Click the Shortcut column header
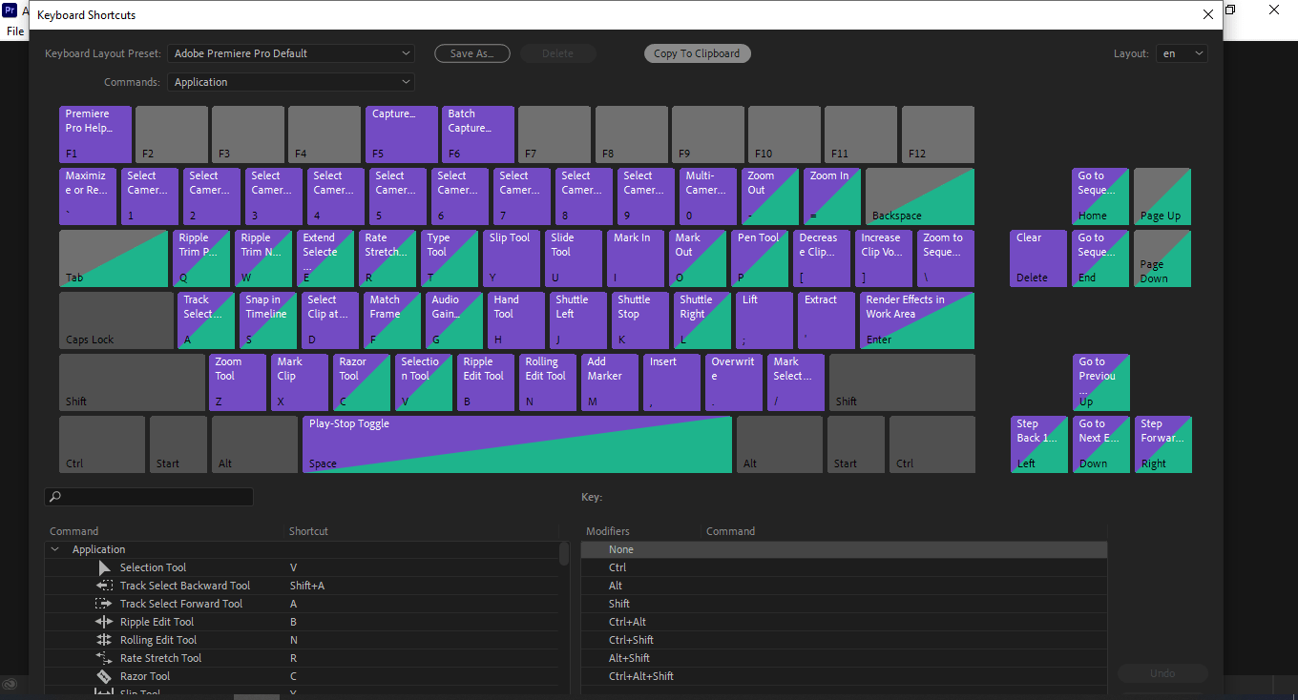1298x700 pixels. point(308,531)
